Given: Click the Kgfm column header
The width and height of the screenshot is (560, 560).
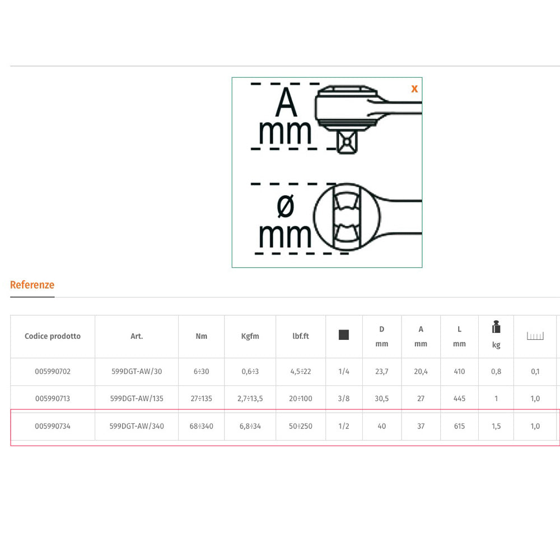Looking at the screenshot, I should click(250, 336).
